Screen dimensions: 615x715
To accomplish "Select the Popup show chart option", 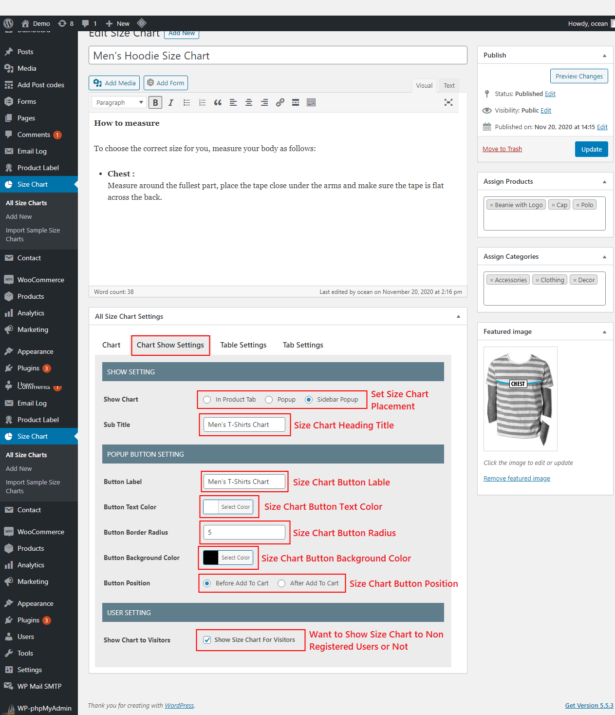I will tap(269, 399).
